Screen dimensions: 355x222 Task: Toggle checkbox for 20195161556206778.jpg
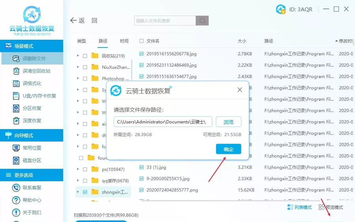coord(142,54)
